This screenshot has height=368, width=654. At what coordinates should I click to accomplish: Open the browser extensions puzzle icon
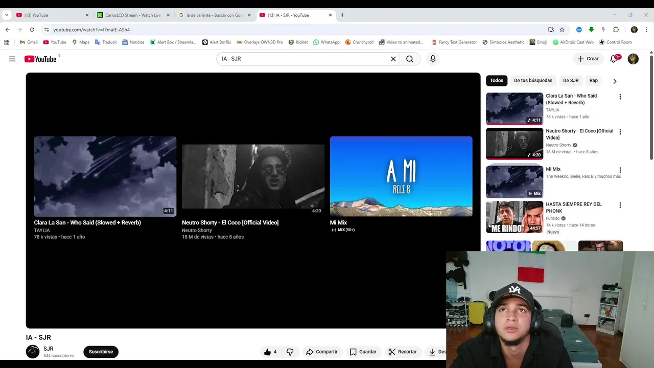[616, 30]
